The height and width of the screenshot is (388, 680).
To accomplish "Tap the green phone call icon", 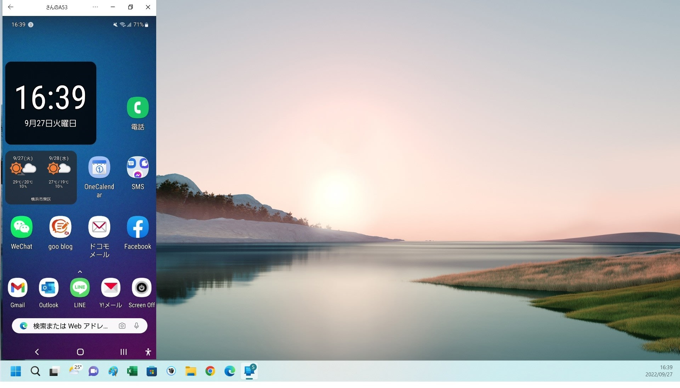I will [x=138, y=108].
